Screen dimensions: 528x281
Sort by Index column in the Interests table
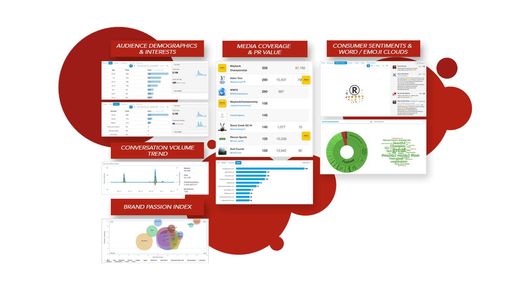[150, 111]
